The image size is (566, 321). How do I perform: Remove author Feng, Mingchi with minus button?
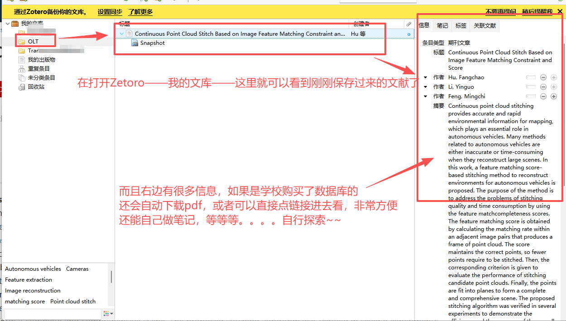click(x=543, y=96)
